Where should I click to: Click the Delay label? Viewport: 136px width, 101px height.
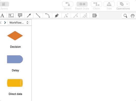[x=15, y=70]
